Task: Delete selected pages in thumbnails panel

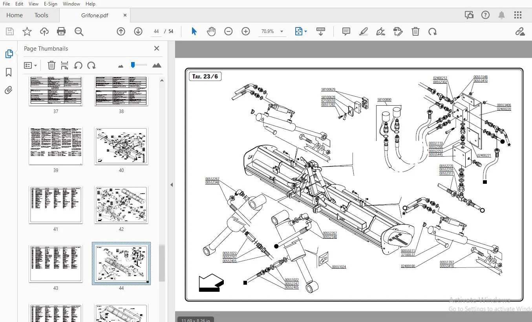Action: (x=51, y=65)
